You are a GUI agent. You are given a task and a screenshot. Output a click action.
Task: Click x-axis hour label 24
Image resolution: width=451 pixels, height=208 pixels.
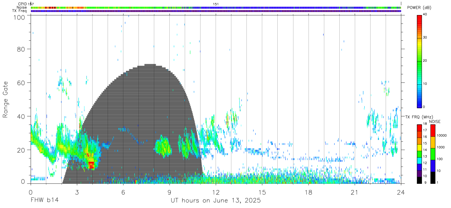pos(401,193)
